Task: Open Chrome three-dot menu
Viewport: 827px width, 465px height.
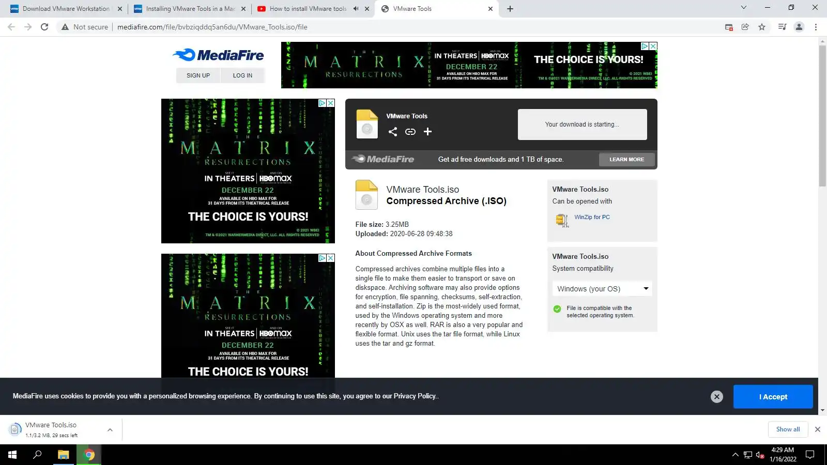Action: [x=816, y=27]
